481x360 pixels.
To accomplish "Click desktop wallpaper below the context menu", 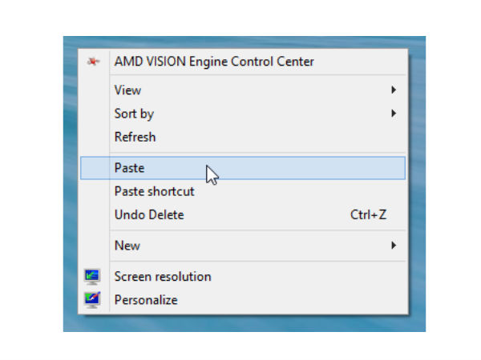I will click(x=240, y=323).
